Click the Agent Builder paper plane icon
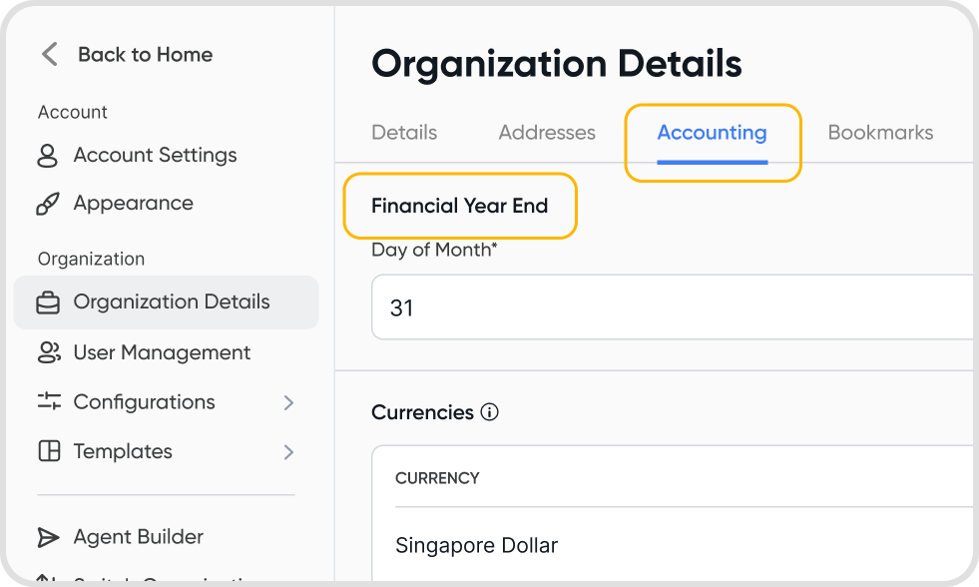979x587 pixels. click(48, 537)
